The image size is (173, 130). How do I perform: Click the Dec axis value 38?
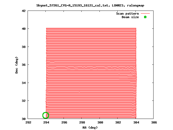click(24, 47)
